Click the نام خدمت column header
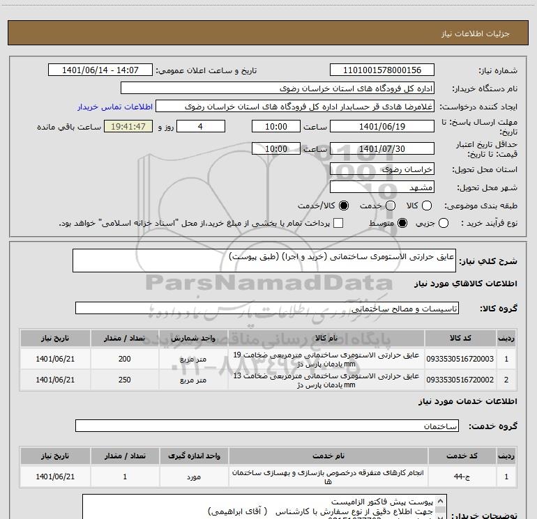The width and height of the screenshot is (537, 519). 328,456
